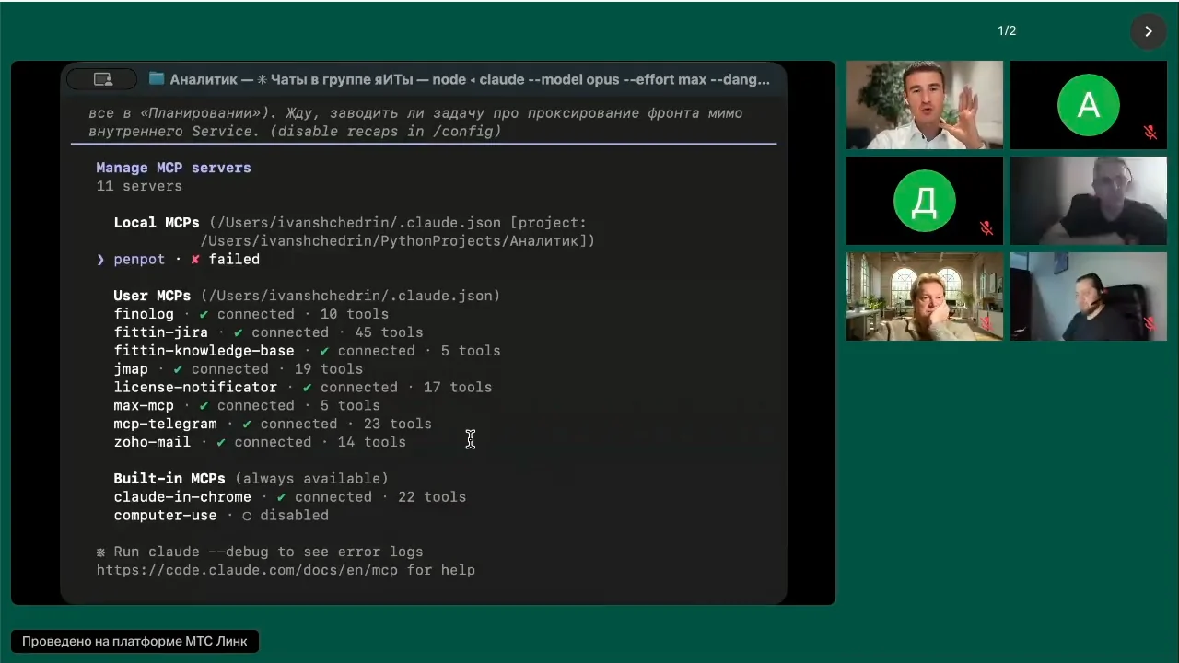Select the claude-in-chrome server name
1179x663 pixels.
182,497
